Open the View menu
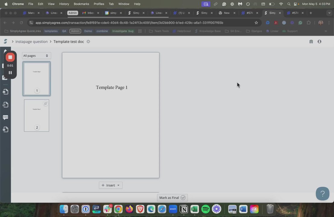Image resolution: width=334 pixels, height=217 pixels. (x=51, y=4)
